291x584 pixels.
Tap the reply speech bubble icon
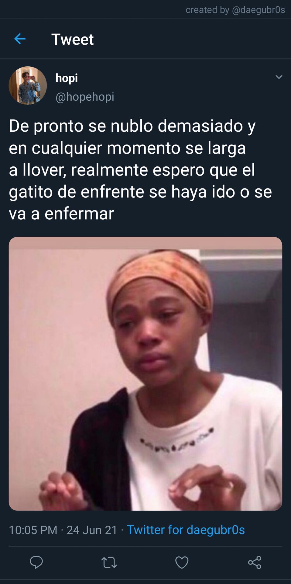[36, 562]
